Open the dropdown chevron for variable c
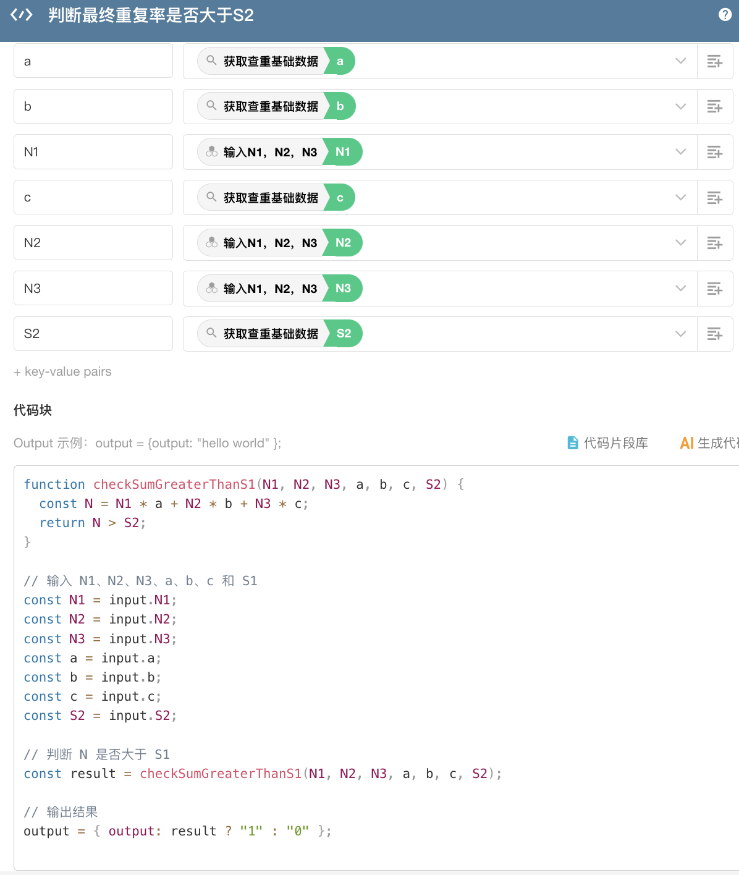 tap(681, 198)
